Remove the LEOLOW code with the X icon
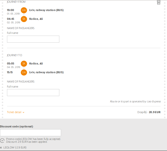Viewport: 167px width, 151px height. click(1, 147)
